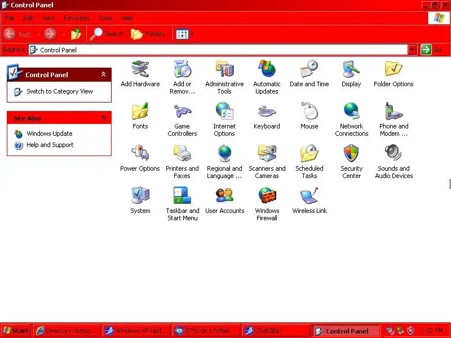Screen dimensions: 451x338
Task: Switch to the 87% download taskbar item
Action: coord(206,331)
